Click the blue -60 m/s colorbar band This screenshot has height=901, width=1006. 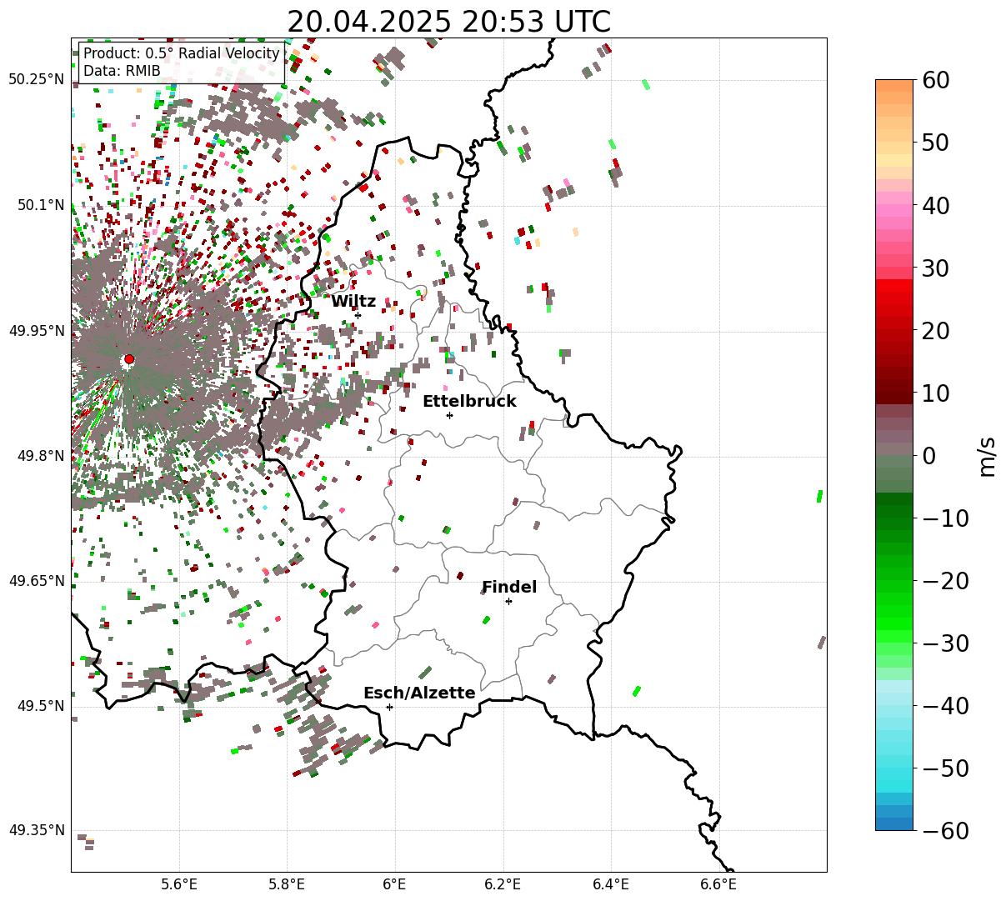pyautogui.click(x=894, y=824)
